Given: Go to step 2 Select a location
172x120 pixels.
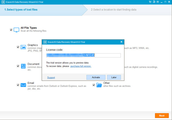Looking at the screenshot, I should (x=114, y=10).
